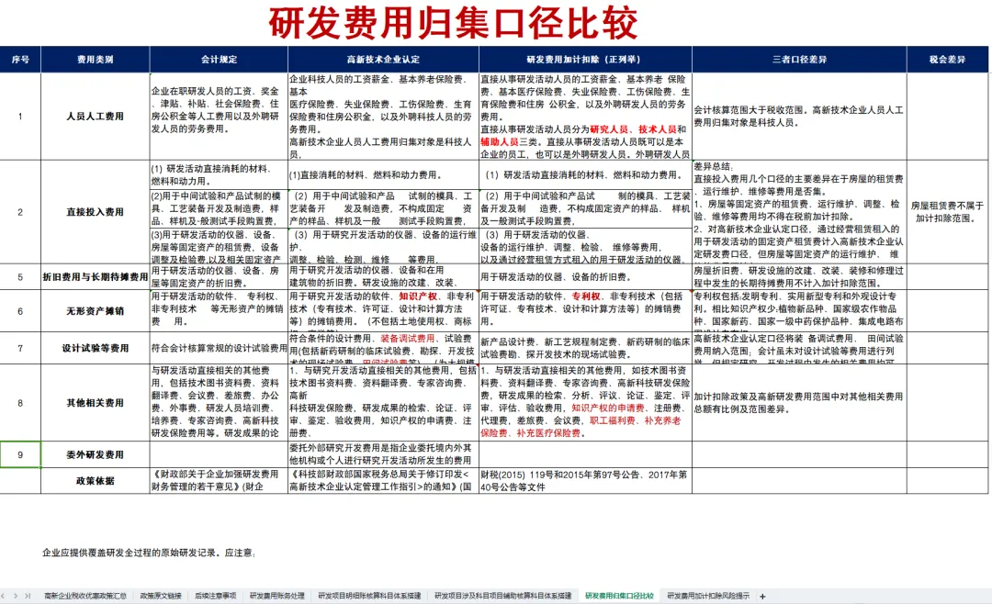Select the 其他相关费用 category cell
This screenshot has width=992, height=604.
click(96, 403)
